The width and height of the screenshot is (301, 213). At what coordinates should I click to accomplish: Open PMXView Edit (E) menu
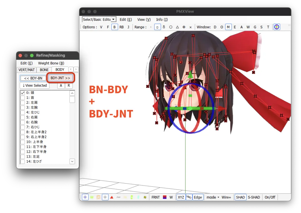pos(126,20)
